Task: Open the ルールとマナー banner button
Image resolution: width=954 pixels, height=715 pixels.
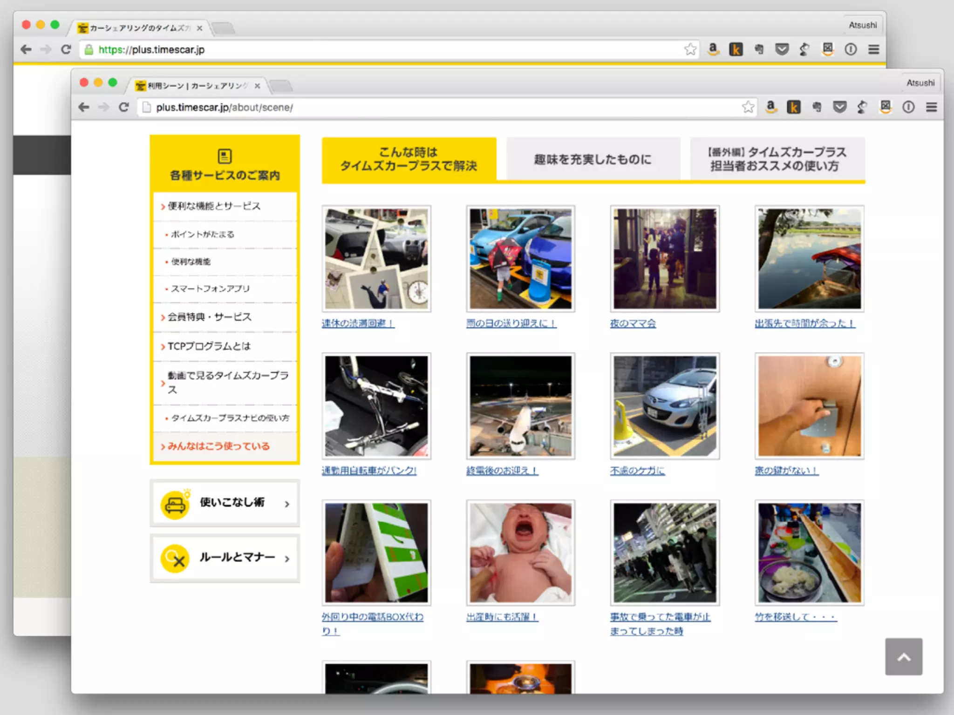Action: click(225, 558)
